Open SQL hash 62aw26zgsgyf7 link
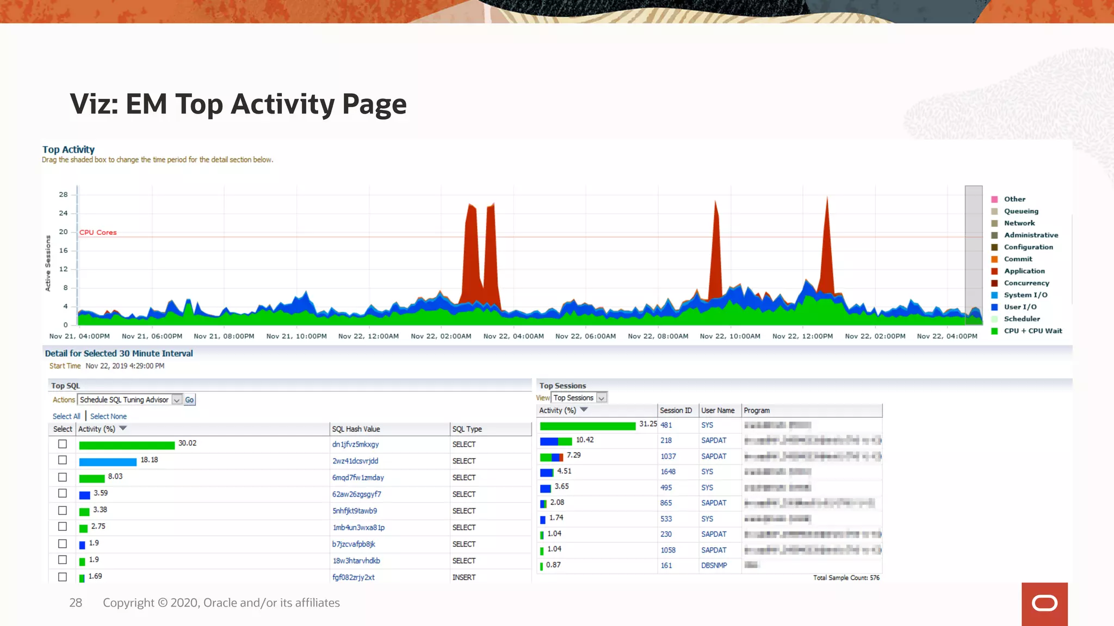 pyautogui.click(x=356, y=494)
